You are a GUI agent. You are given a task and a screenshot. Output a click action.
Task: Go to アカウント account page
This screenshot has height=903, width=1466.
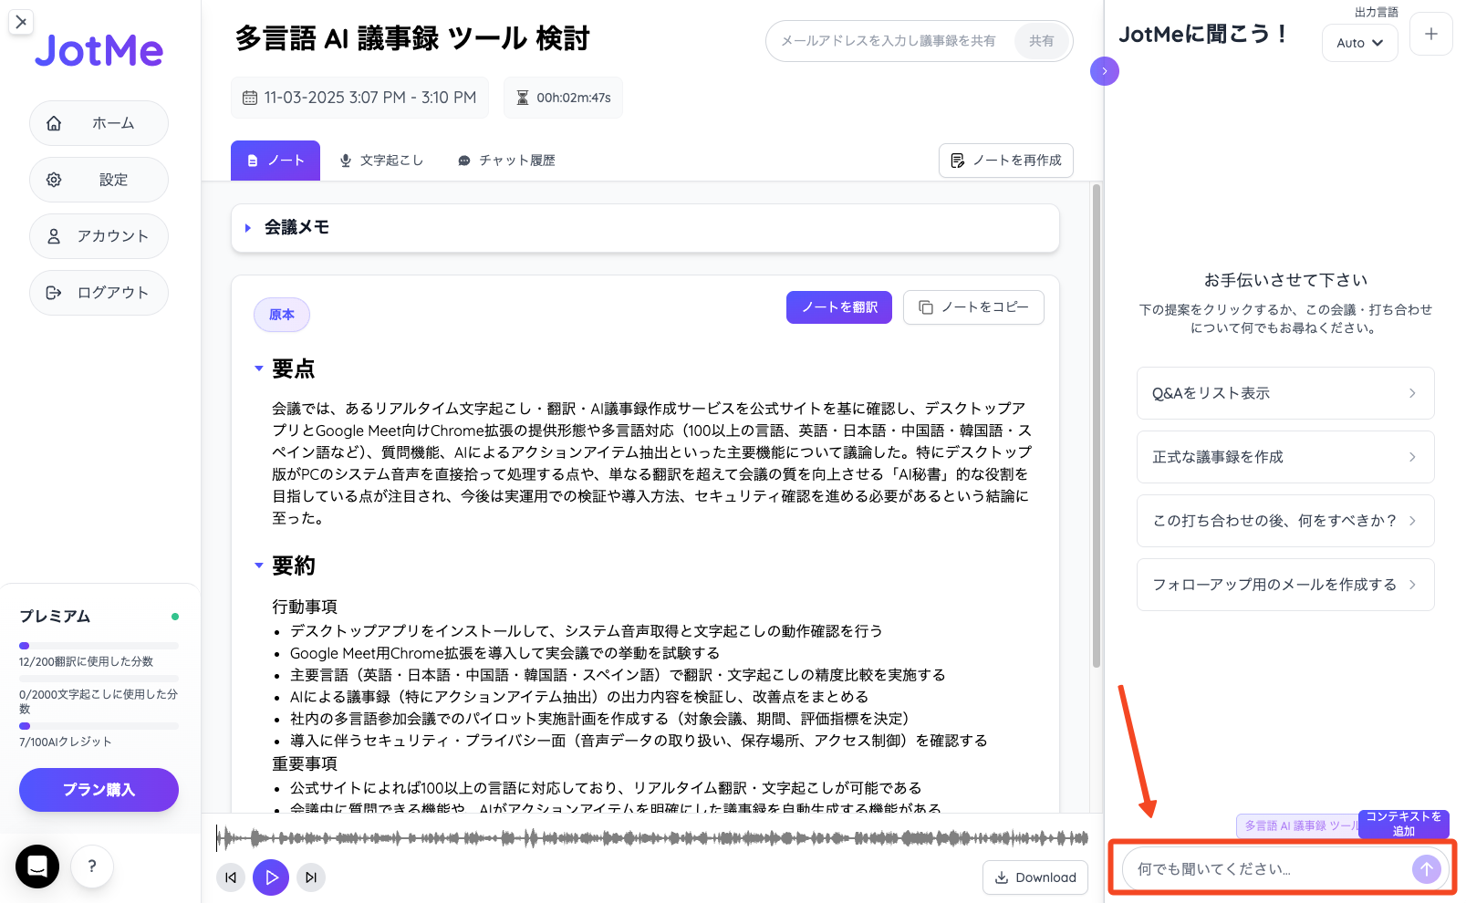click(99, 236)
